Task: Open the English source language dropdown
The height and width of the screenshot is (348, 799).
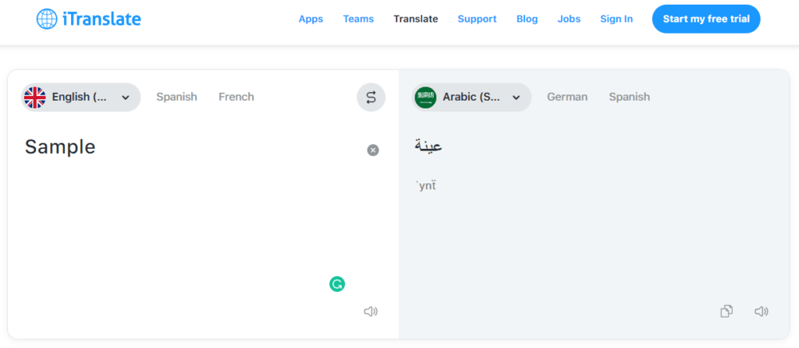Action: (125, 98)
